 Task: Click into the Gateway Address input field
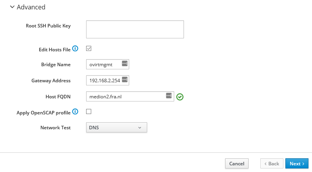click(104, 80)
